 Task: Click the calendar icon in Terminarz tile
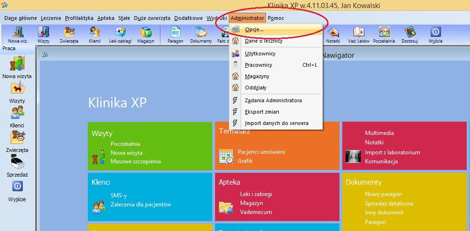click(226, 156)
